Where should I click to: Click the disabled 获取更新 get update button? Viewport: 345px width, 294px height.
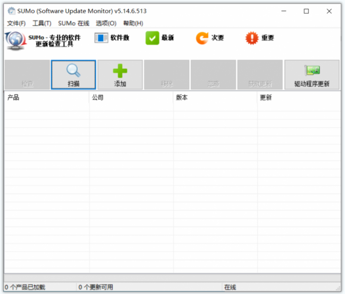point(260,75)
